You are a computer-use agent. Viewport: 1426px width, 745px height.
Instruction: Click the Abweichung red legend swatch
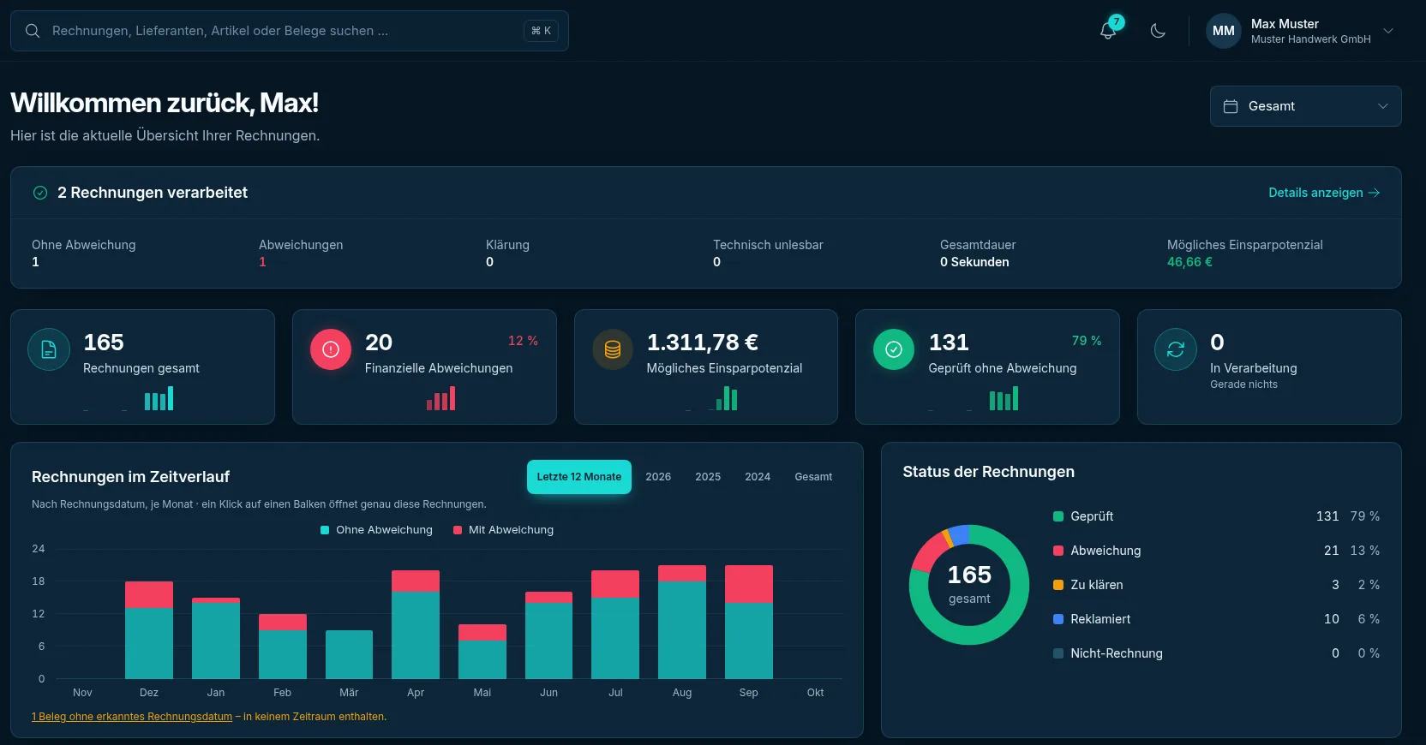point(1058,551)
